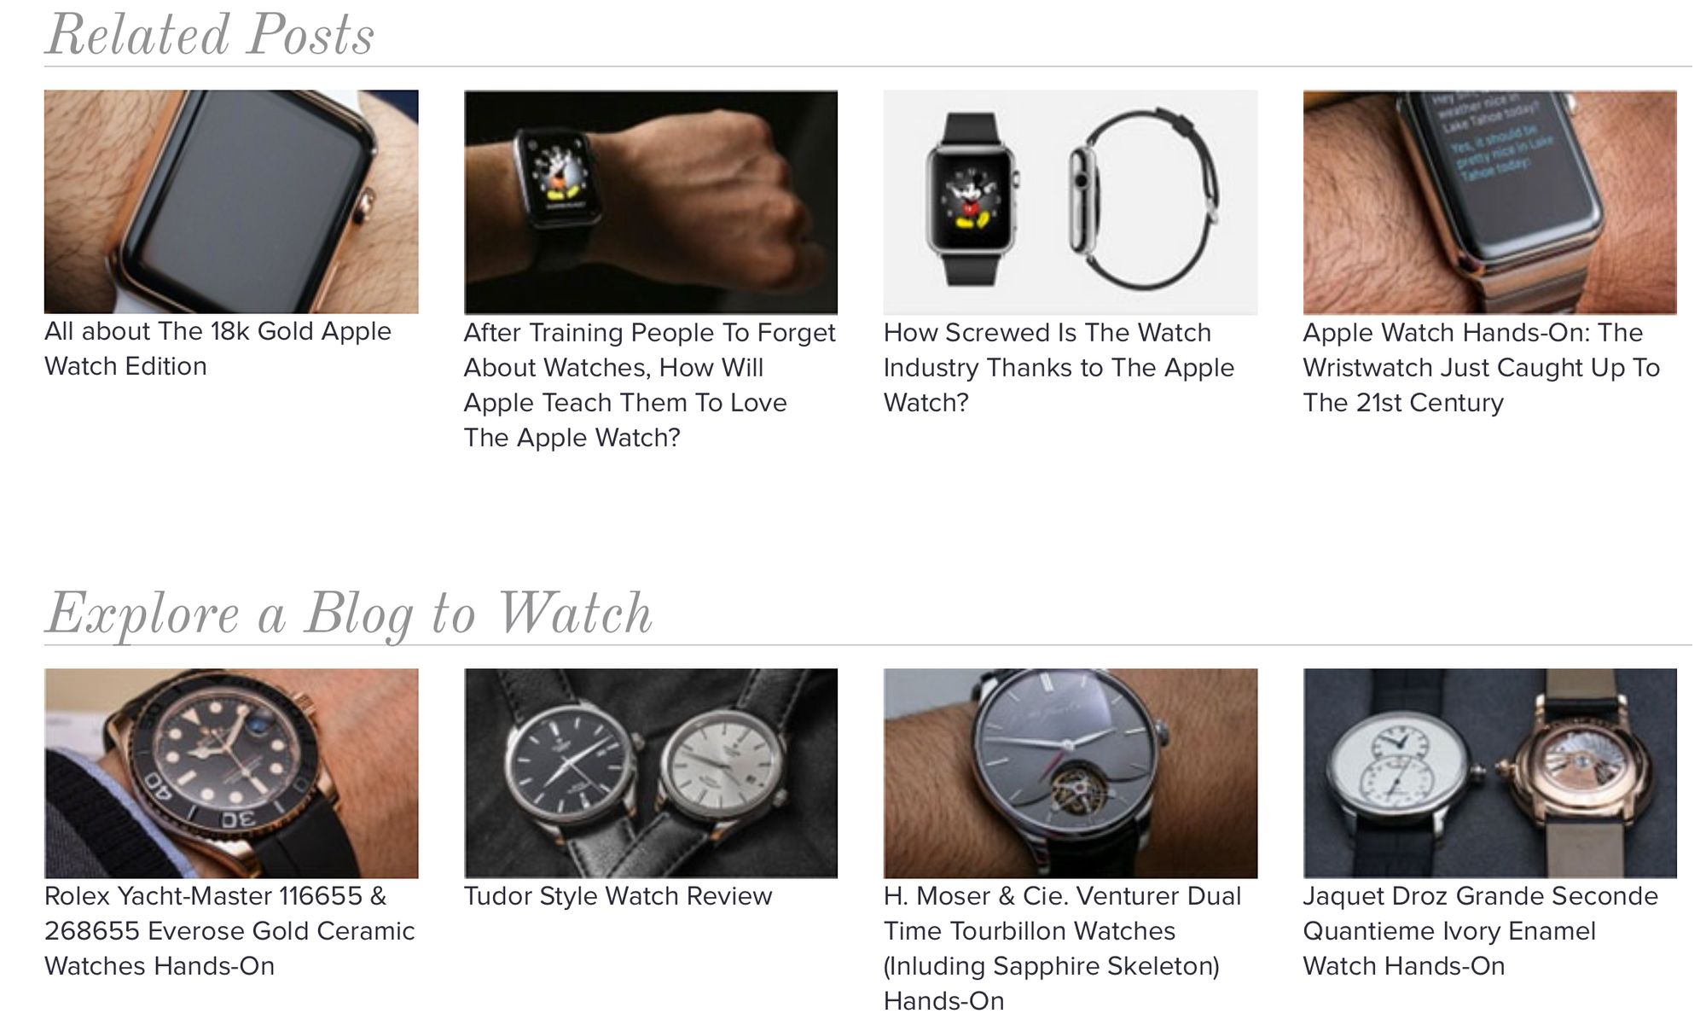
Task: Click the 'Related Posts' section heading
Action: 210,36
